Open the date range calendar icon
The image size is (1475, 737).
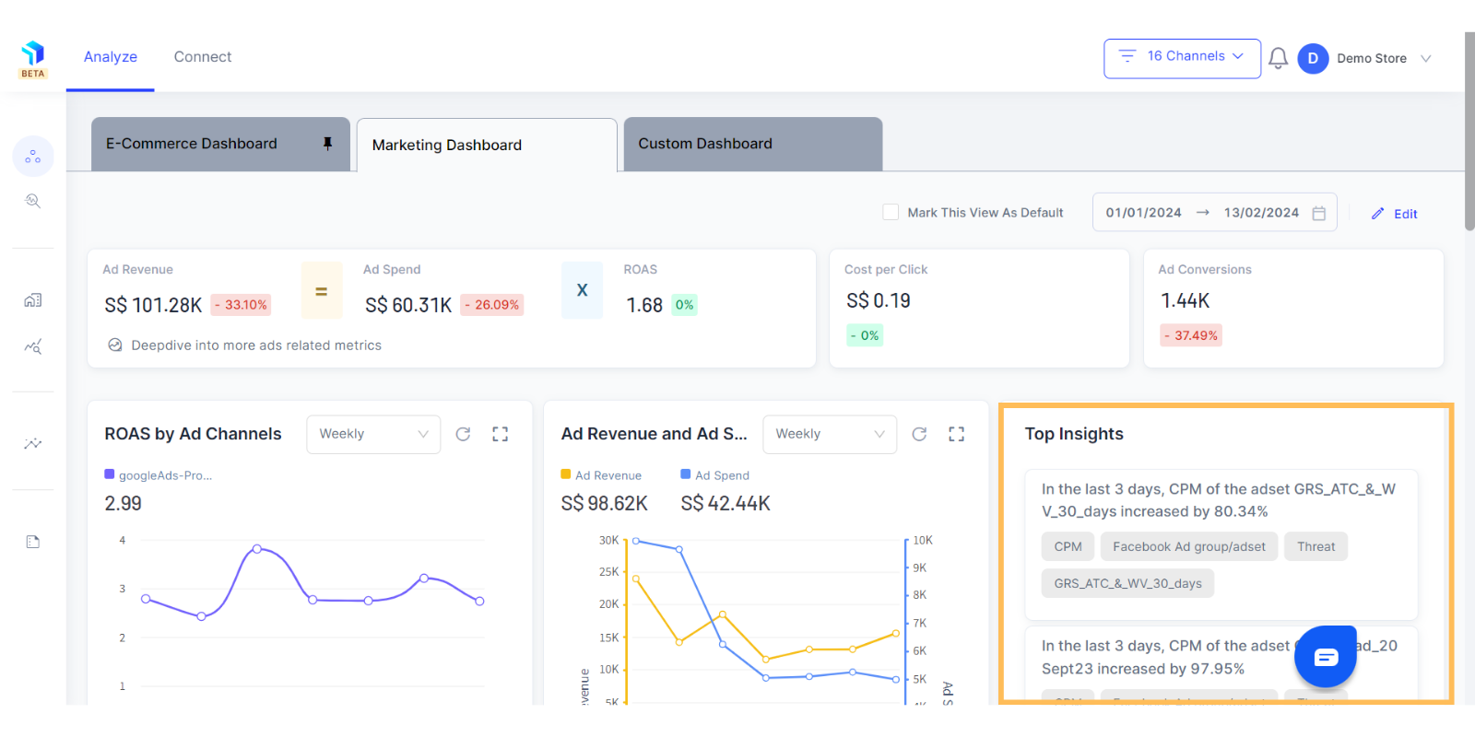tap(1319, 213)
